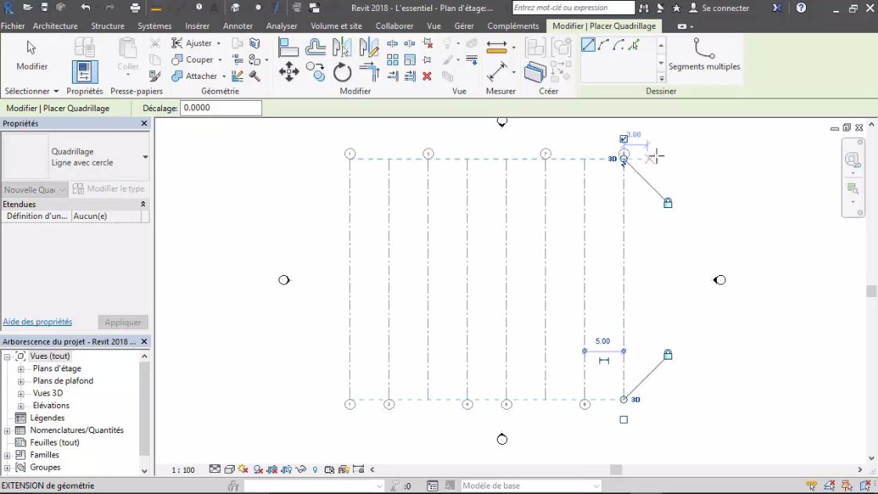
Task: Choose Mirror Pick Axis tool
Action: [341, 47]
